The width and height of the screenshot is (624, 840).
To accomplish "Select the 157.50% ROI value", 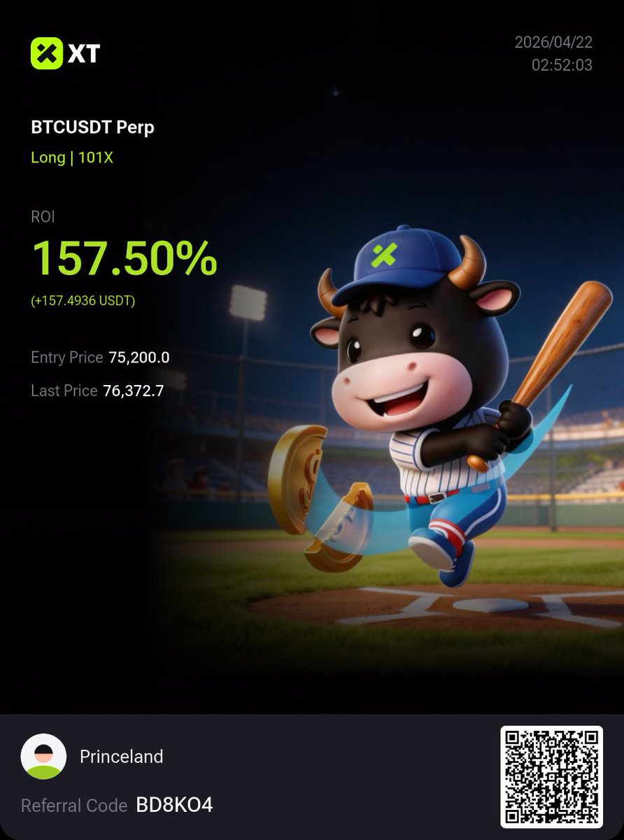I will click(125, 258).
